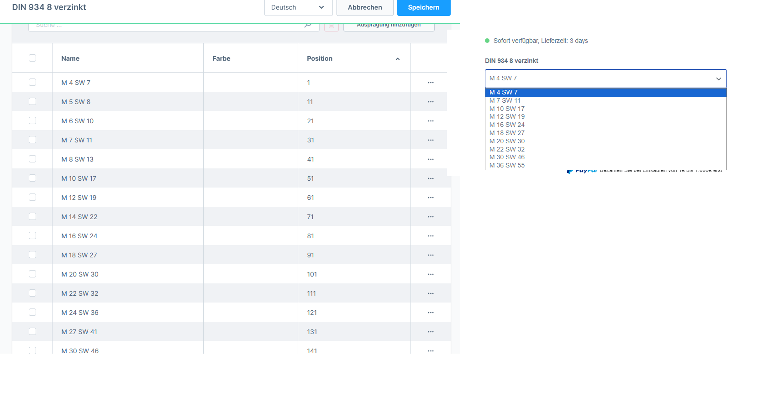This screenshot has width=763, height=418.
Task: Click the Speichern button
Action: [x=424, y=7]
